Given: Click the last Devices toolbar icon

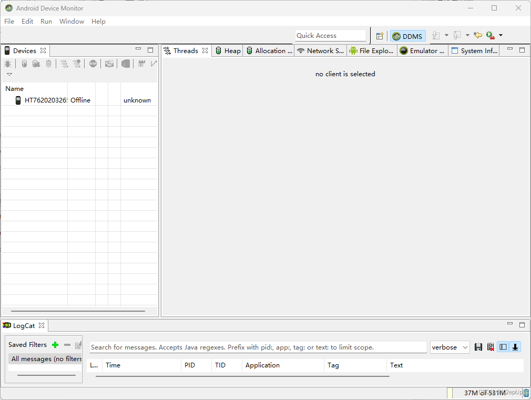Looking at the screenshot, I should click(x=154, y=64).
